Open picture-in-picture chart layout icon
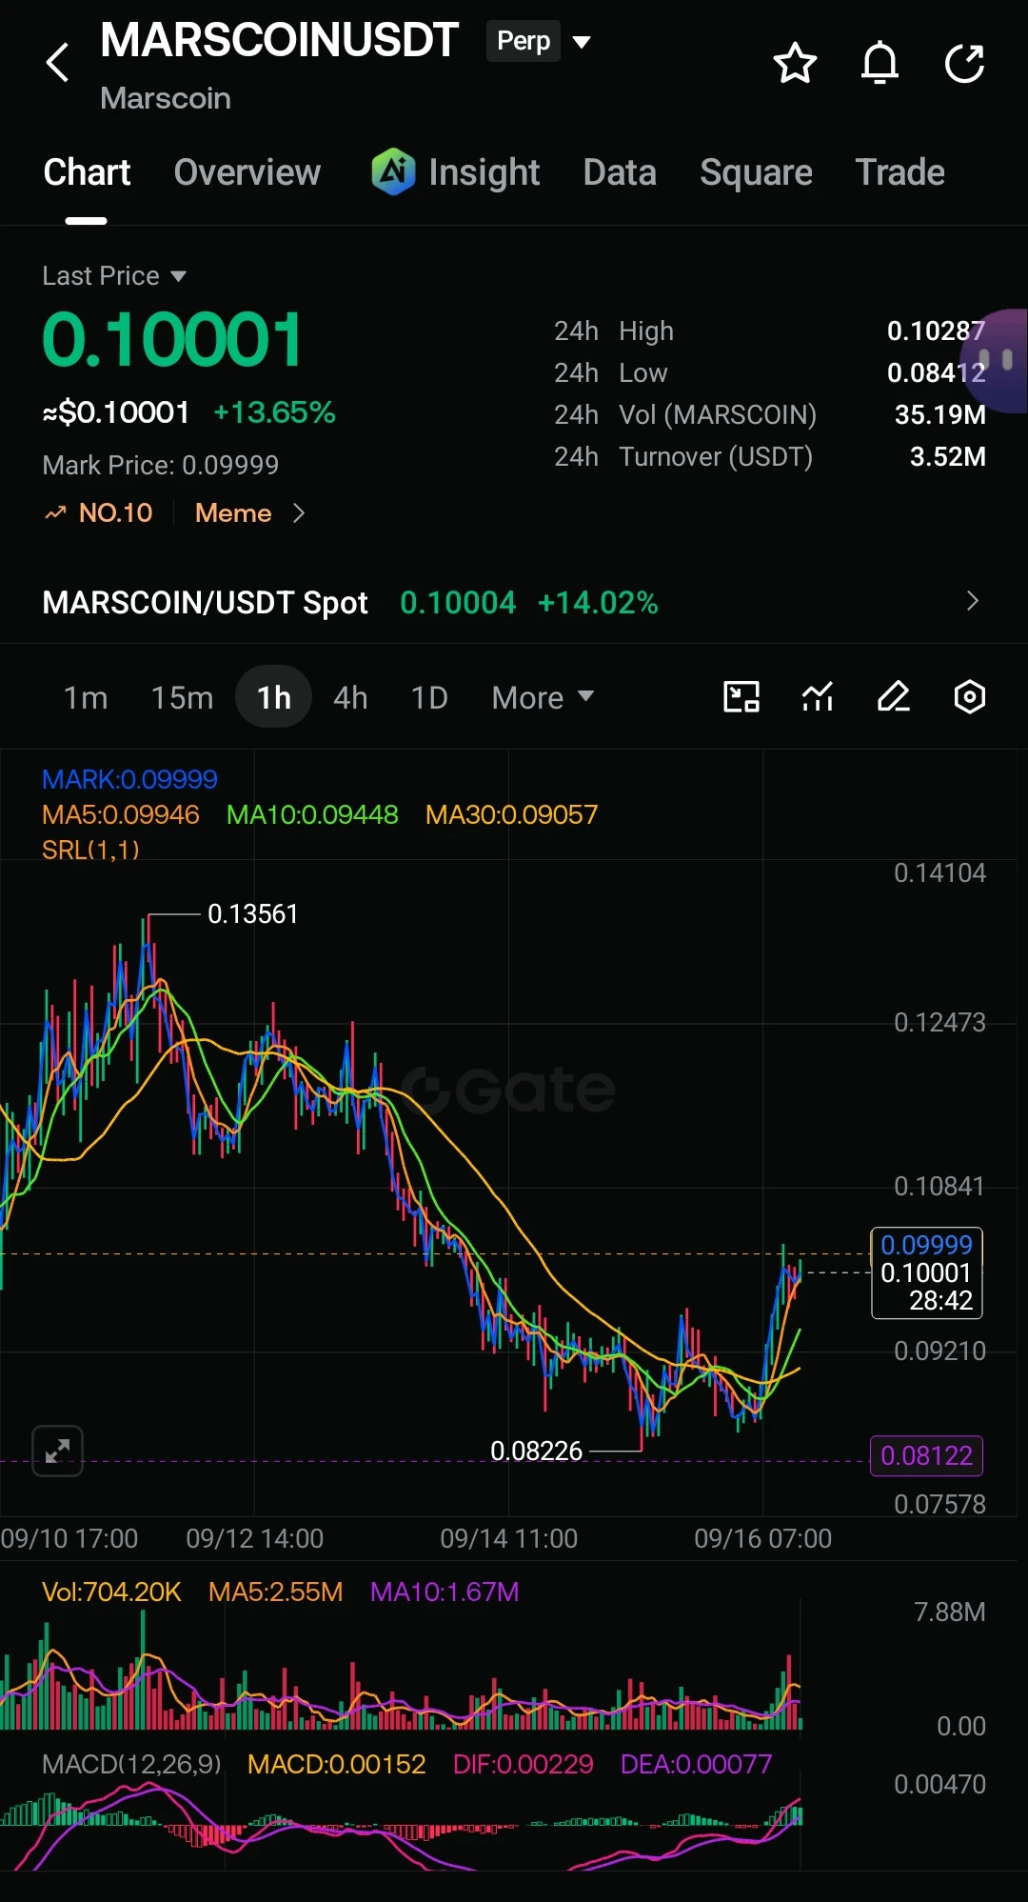This screenshot has height=1902, width=1028. pos(741,697)
